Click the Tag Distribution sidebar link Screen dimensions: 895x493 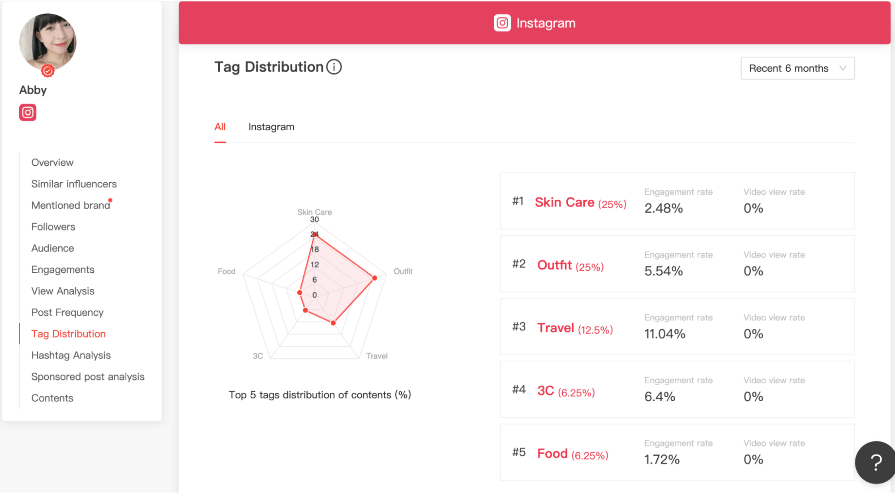coord(69,333)
